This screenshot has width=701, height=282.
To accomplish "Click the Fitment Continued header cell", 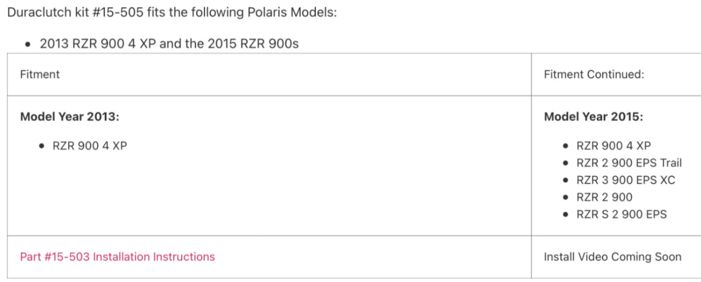I will point(594,74).
